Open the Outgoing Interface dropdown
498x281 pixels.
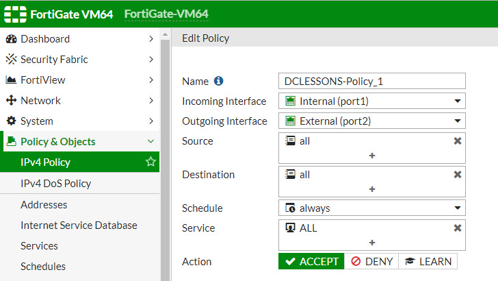tap(372, 121)
